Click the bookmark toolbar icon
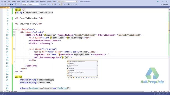170x95 pixels. click(x=69, y=4)
